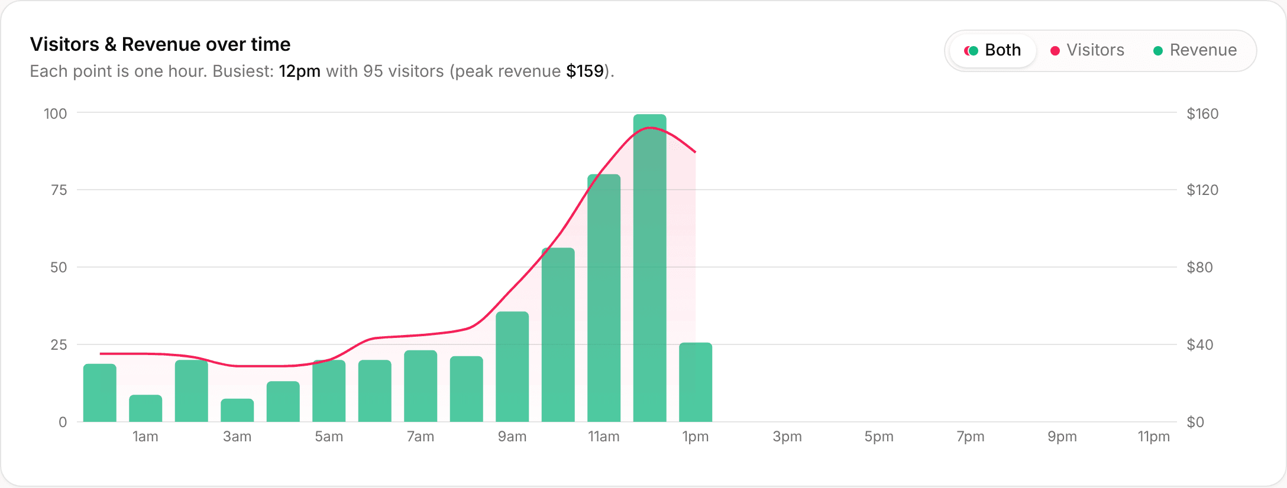Screen dimensions: 1287x488
Task: Click the '$0' revenue axis label
Action: pos(1195,422)
